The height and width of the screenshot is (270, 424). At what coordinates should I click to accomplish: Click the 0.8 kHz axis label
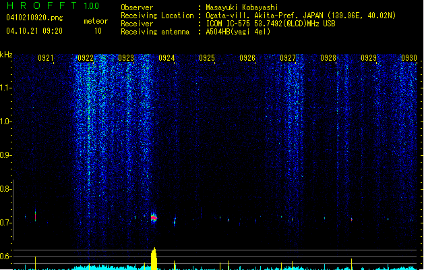click(x=5, y=189)
